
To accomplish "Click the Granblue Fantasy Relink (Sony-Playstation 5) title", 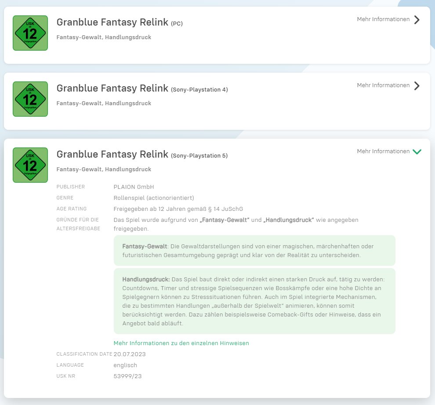I will coord(142,154).
